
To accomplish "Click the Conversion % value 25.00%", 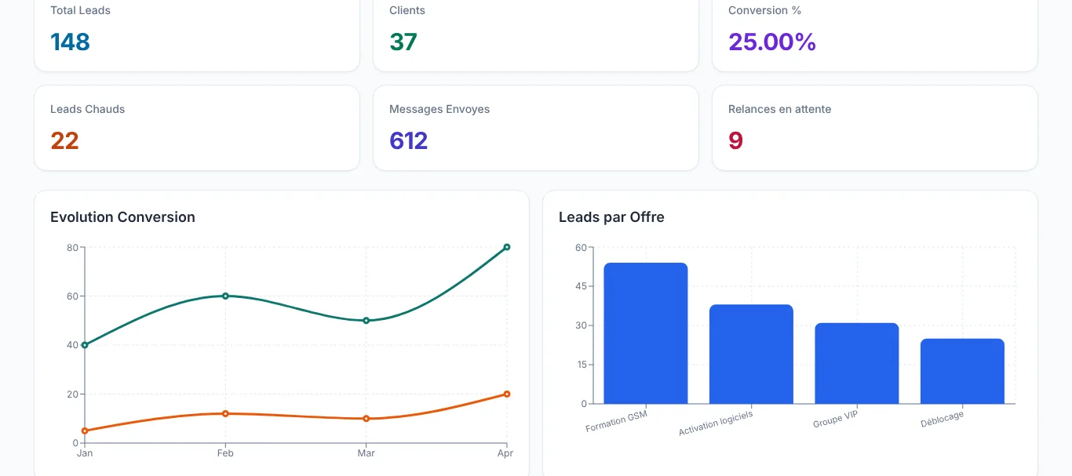I will coord(772,42).
